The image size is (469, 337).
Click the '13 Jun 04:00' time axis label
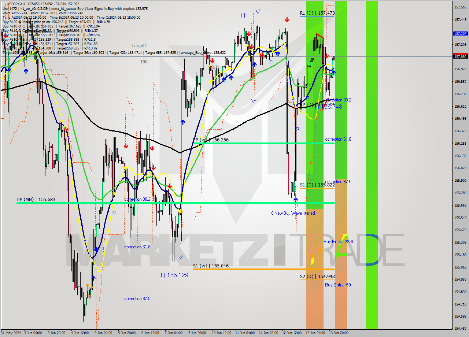click(x=315, y=333)
